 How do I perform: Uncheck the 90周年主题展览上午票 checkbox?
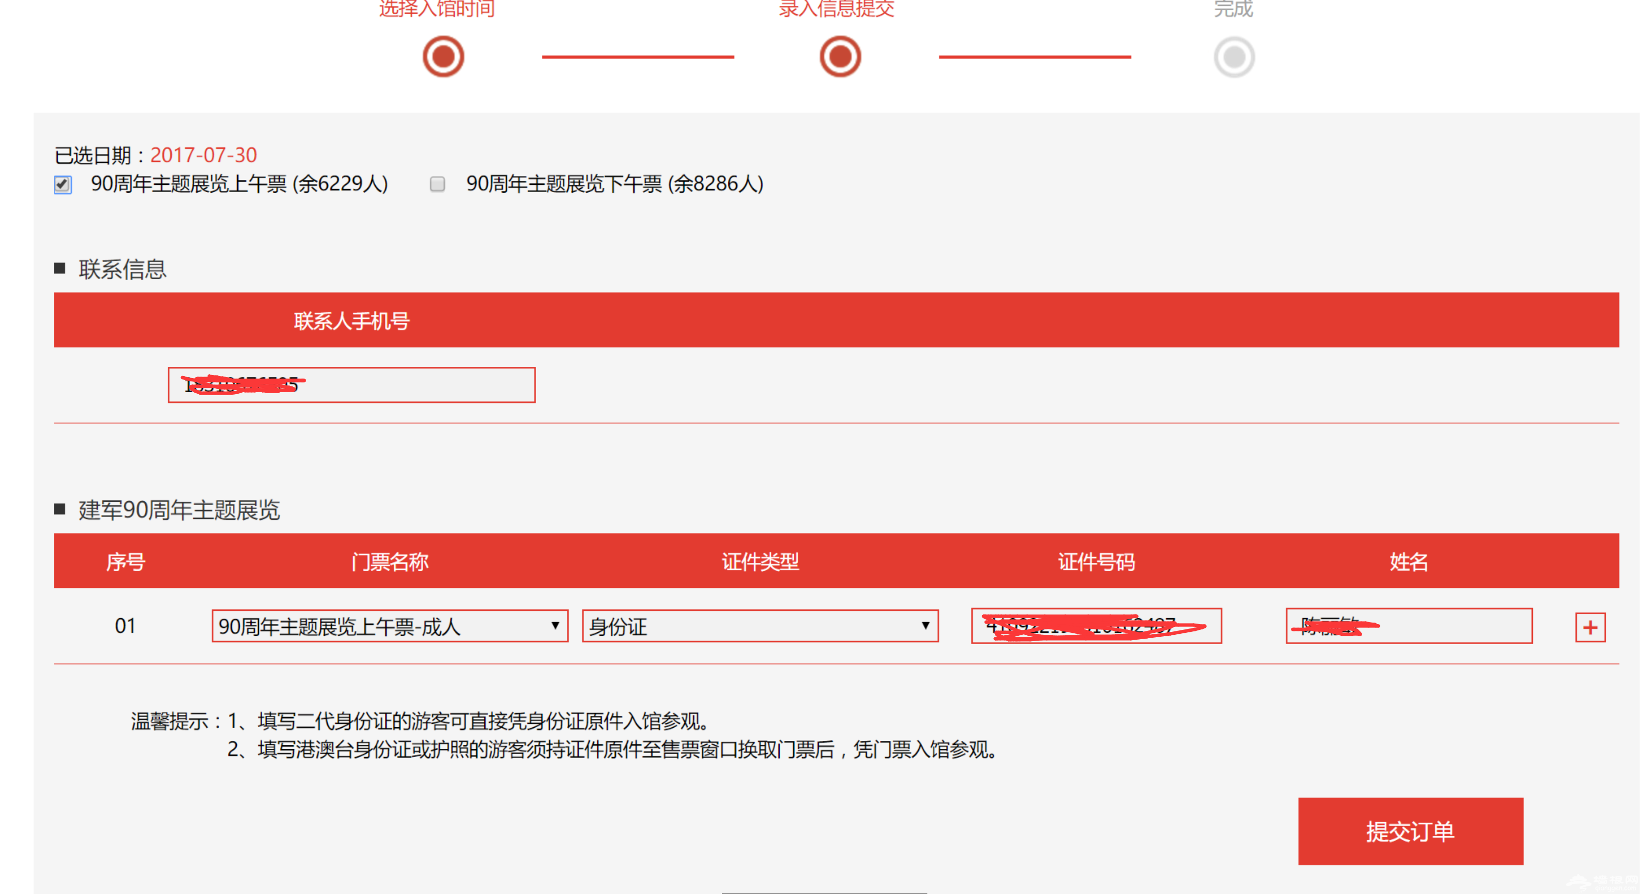63,185
